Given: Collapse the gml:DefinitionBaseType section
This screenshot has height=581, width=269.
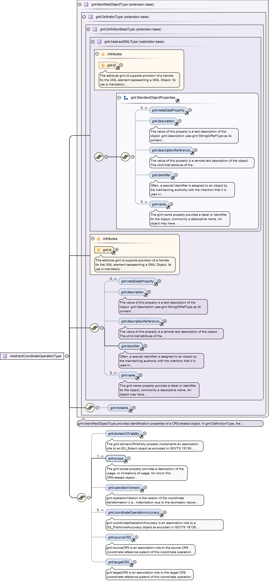Looking at the screenshot, I should pos(89,29).
